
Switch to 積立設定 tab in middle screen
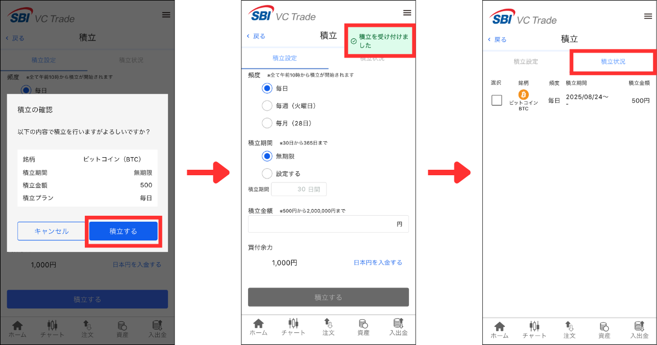[285, 58]
